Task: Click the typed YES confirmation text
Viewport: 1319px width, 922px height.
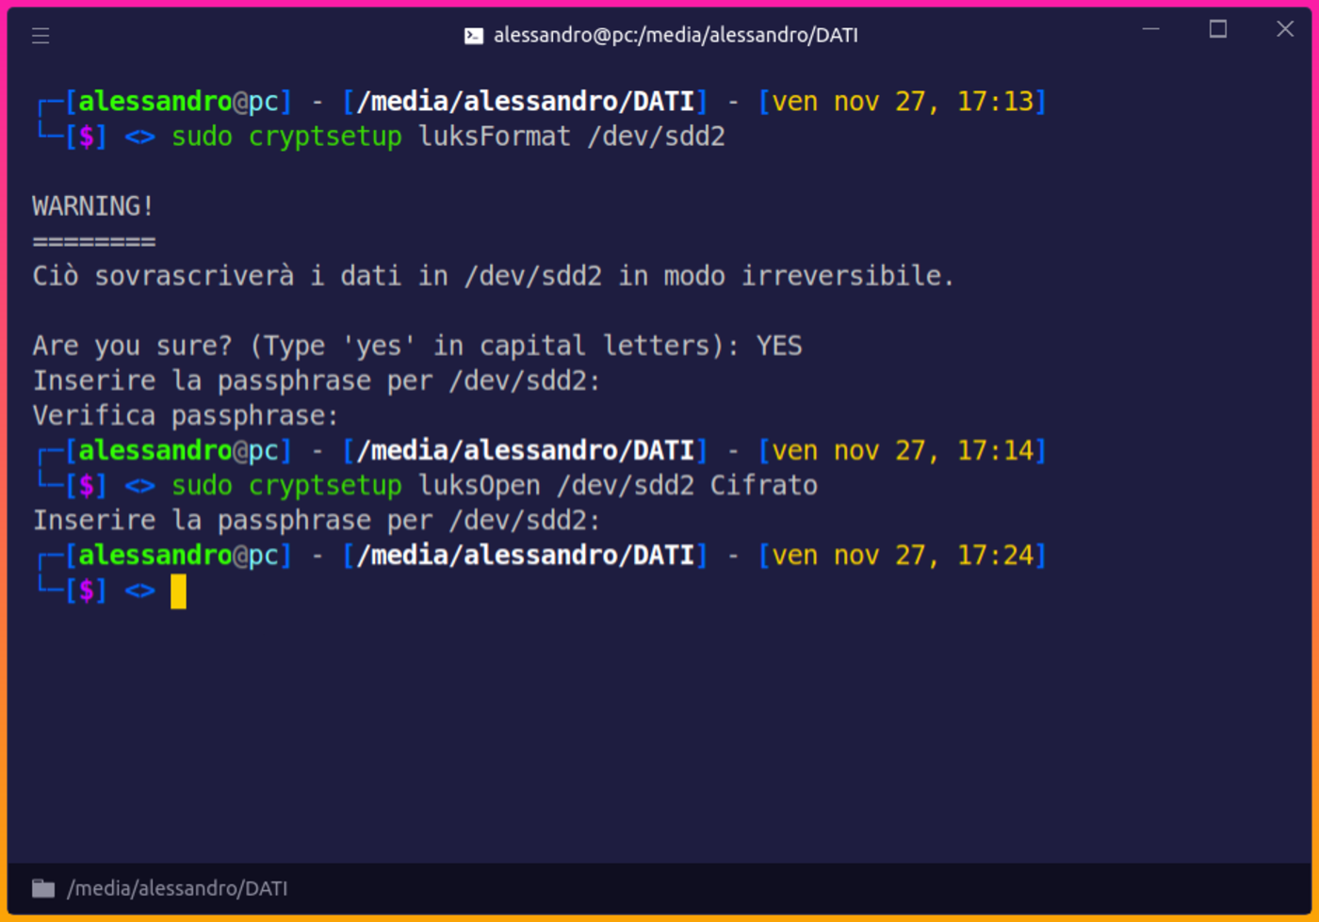Action: coord(779,346)
